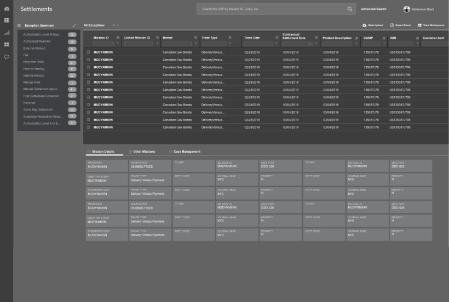Select the second row's checkbox
The height and width of the screenshot is (302, 449).
pyautogui.click(x=88, y=59)
